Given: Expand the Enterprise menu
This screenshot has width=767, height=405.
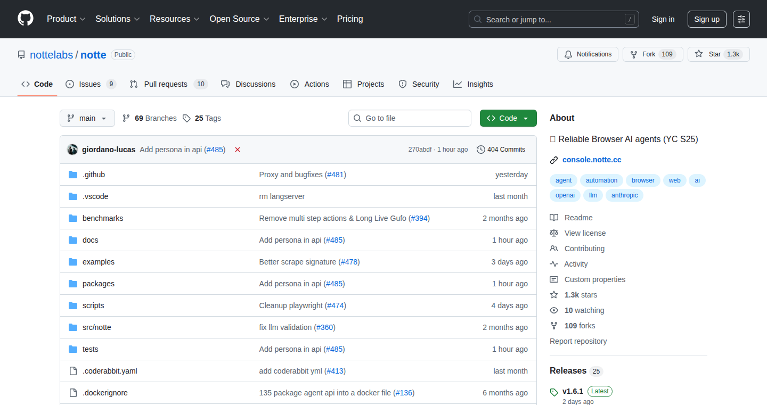Looking at the screenshot, I should [303, 19].
